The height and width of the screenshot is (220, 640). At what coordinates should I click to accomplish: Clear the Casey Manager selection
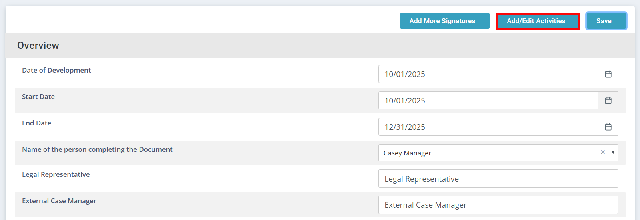coord(602,153)
